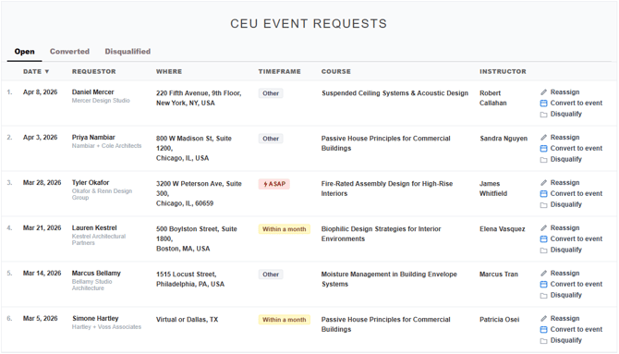619x354 pixels.
Task: Click Reassign link for Daniel Mercer request
Action: (564, 92)
